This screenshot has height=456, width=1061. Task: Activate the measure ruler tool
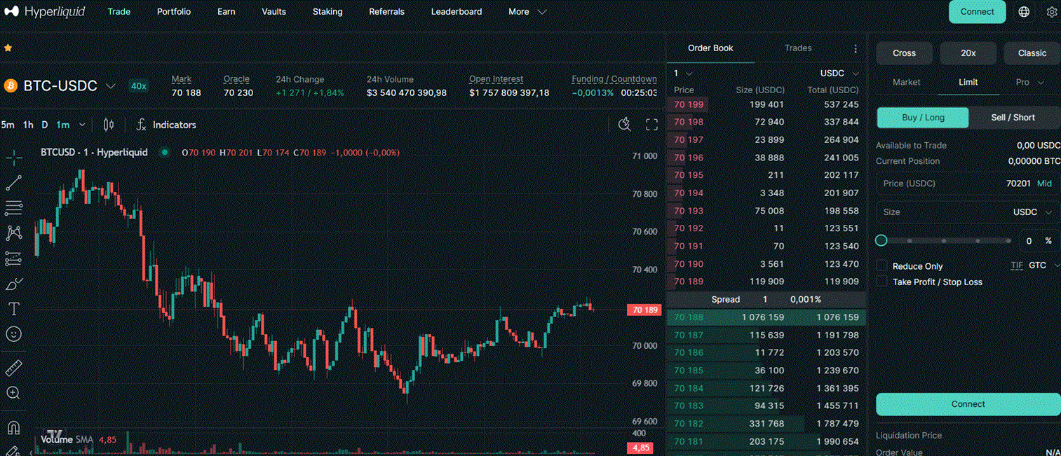coord(13,366)
